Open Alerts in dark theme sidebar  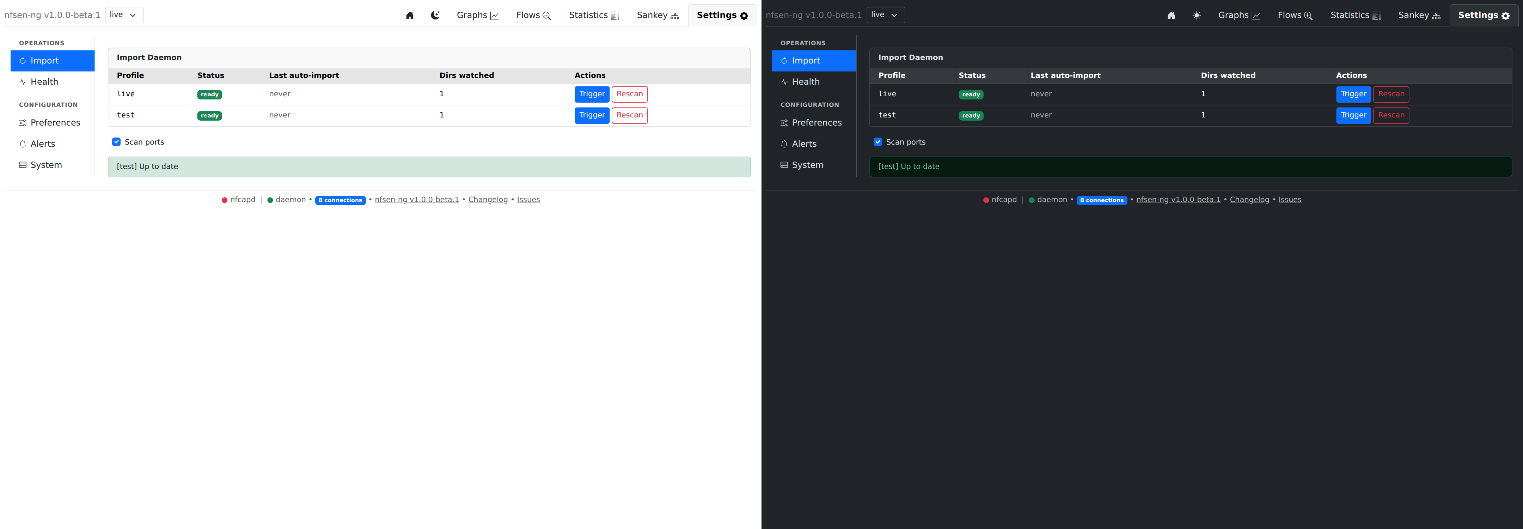pos(814,144)
